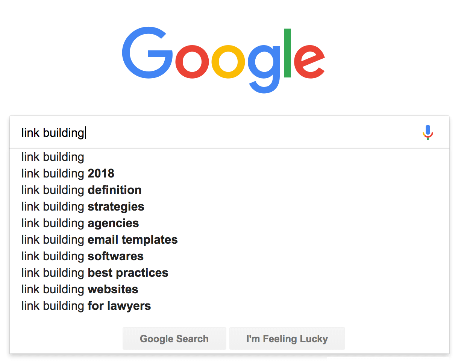Activate voice search microphone icon

coord(428,132)
